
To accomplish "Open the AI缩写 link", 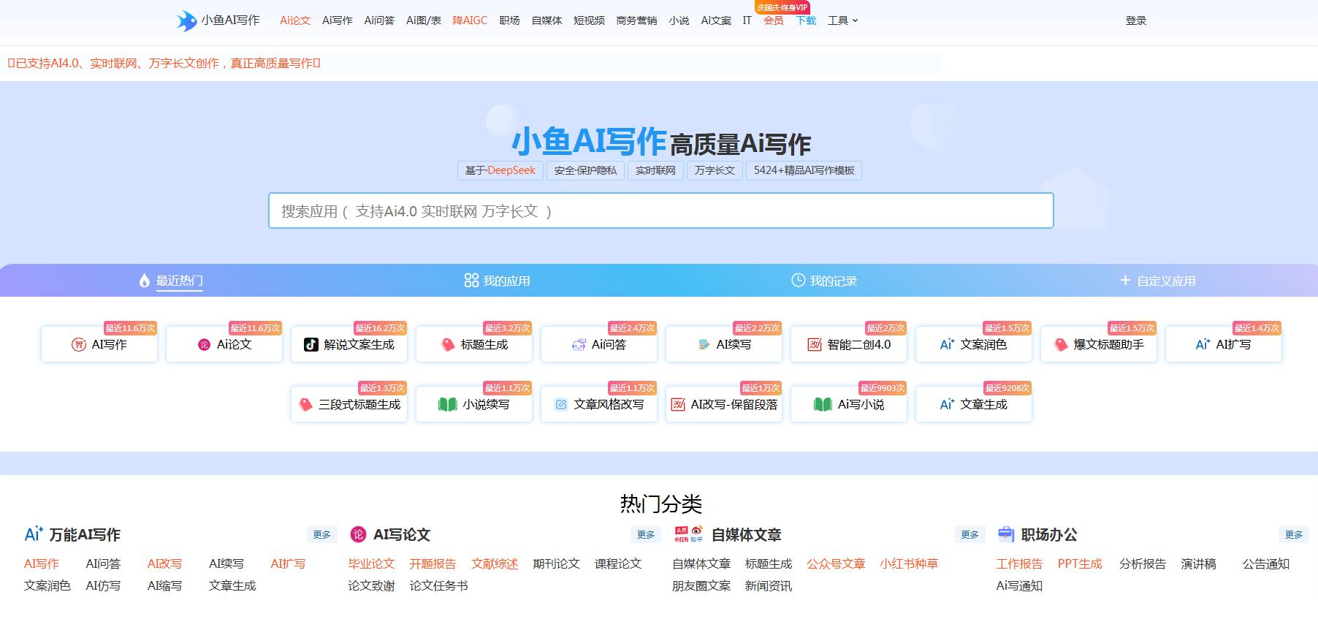I will coord(164,585).
